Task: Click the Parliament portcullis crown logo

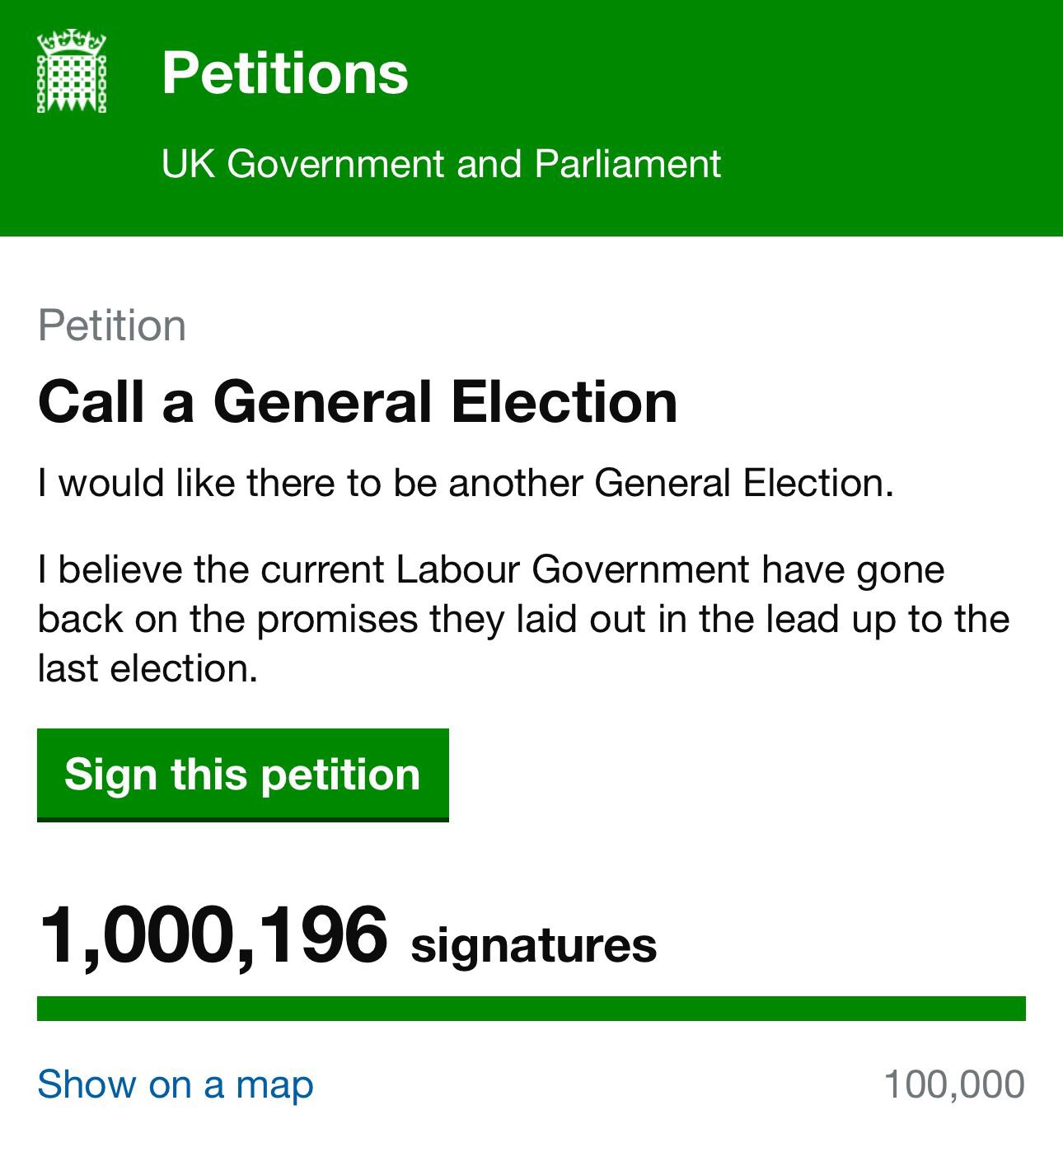Action: click(x=72, y=72)
